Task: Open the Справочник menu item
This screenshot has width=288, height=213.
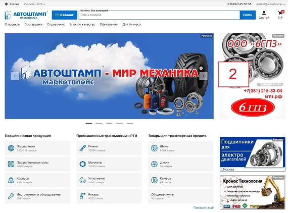Action: coord(56,24)
